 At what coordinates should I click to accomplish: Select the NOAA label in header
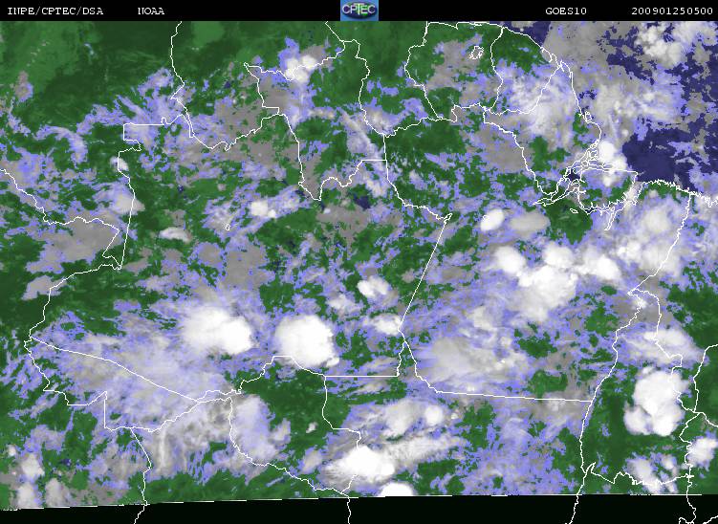point(151,11)
